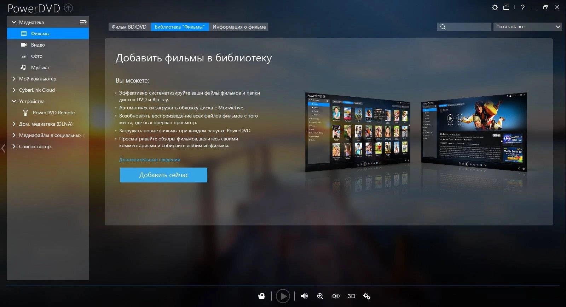Click the Список воспр. label
The height and width of the screenshot is (307, 566).
pyautogui.click(x=35, y=146)
